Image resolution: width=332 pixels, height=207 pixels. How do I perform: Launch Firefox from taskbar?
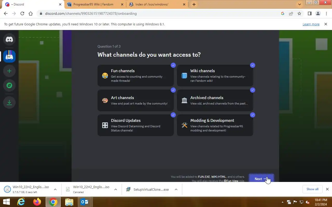click(37, 202)
